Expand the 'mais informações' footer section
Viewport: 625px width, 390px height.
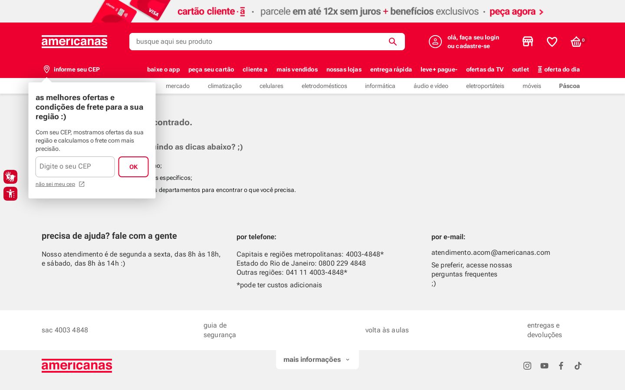[x=317, y=360]
